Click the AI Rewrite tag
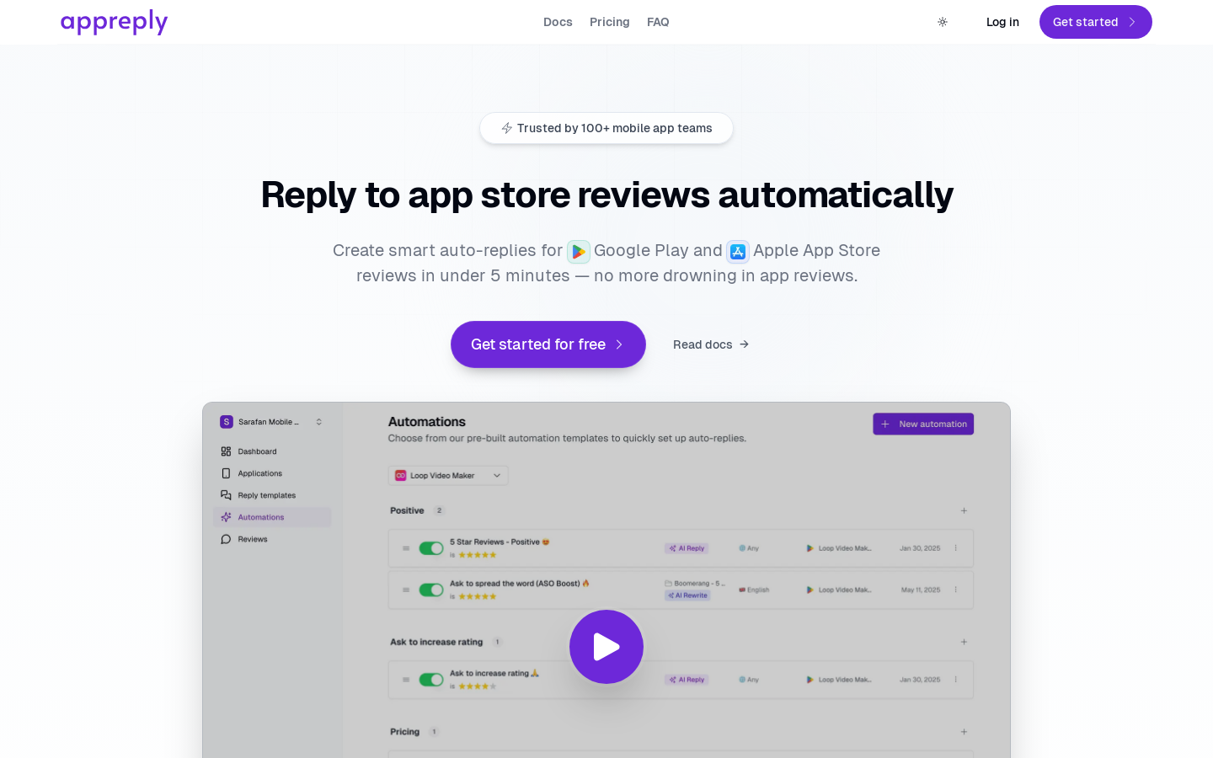The height and width of the screenshot is (758, 1213). (x=688, y=595)
